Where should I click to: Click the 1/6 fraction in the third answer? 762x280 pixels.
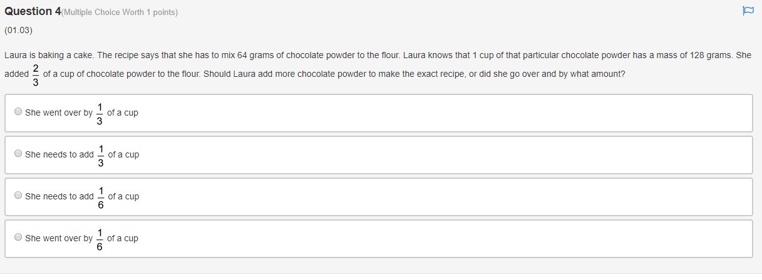[101, 197]
